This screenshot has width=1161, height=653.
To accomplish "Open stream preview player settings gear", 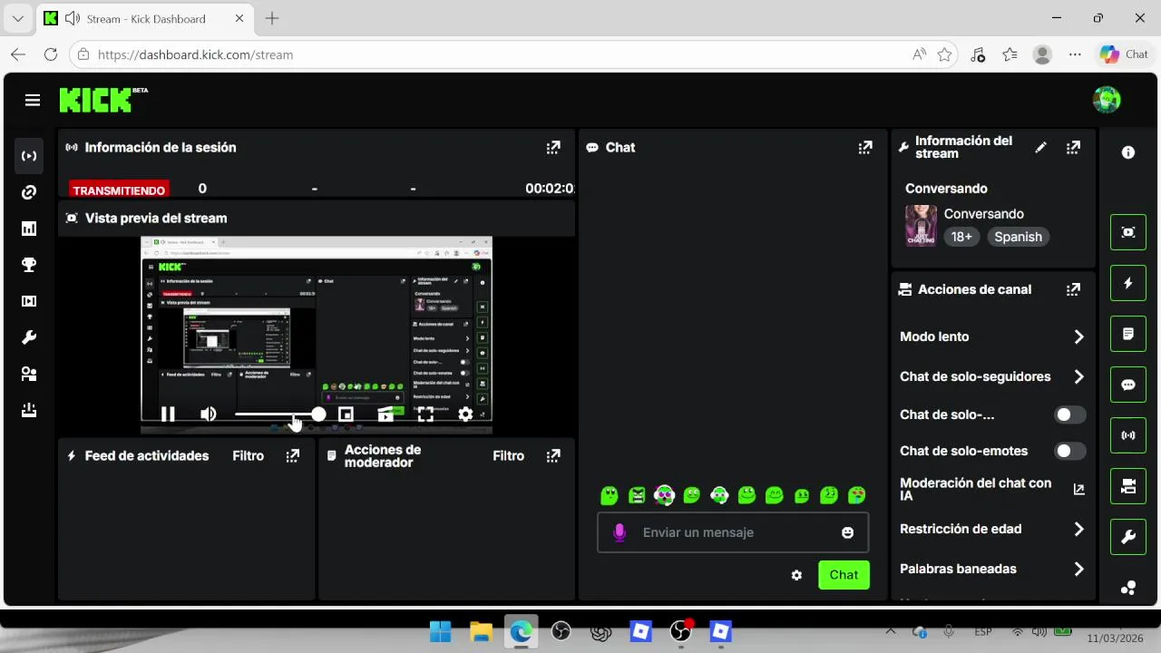I will tap(465, 414).
